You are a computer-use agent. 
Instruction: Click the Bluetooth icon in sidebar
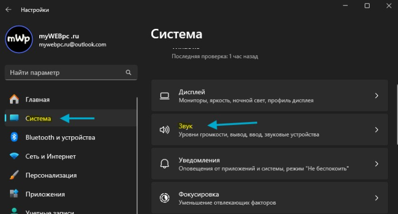(x=14, y=137)
